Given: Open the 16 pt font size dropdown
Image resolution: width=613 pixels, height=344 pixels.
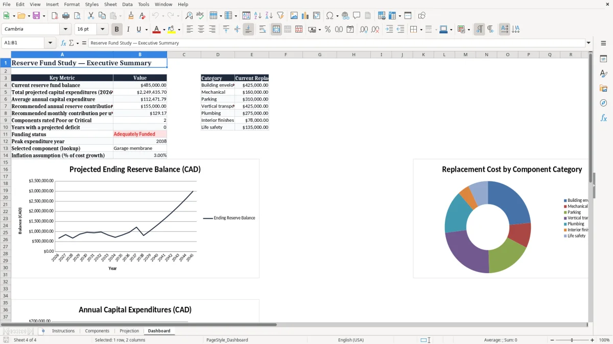Looking at the screenshot, I should [103, 30].
